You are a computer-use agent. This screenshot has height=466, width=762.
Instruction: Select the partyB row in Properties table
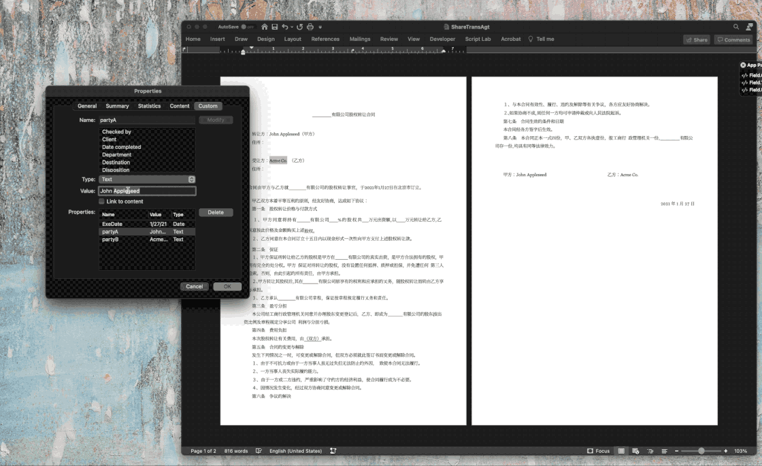[147, 239]
